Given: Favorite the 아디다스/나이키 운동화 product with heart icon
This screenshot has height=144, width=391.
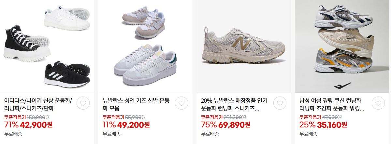Looking at the screenshot, I should (x=83, y=104).
